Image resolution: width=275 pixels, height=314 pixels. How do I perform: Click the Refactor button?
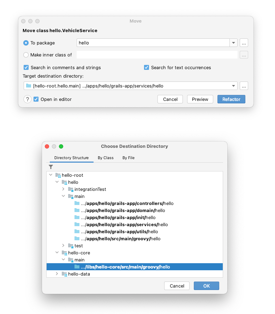[x=231, y=99]
